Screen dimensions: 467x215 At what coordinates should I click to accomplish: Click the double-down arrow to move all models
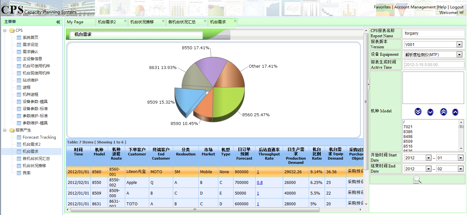click(418, 112)
